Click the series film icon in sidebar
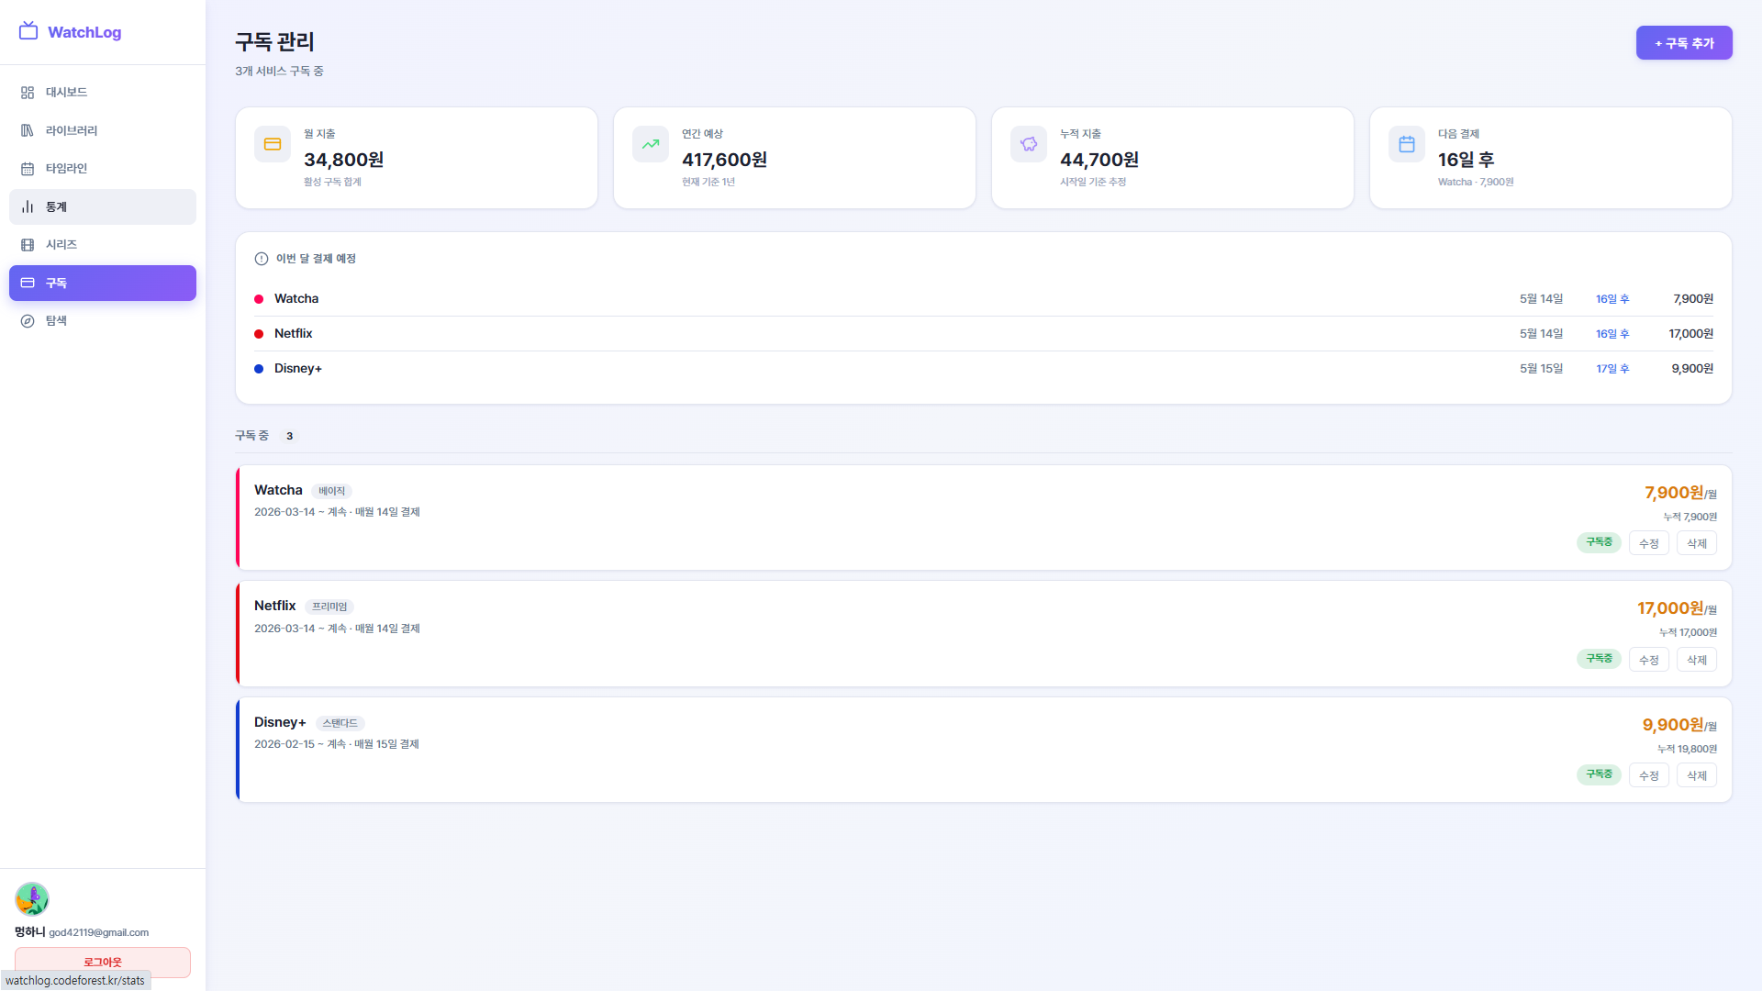This screenshot has width=1762, height=991. [28, 245]
